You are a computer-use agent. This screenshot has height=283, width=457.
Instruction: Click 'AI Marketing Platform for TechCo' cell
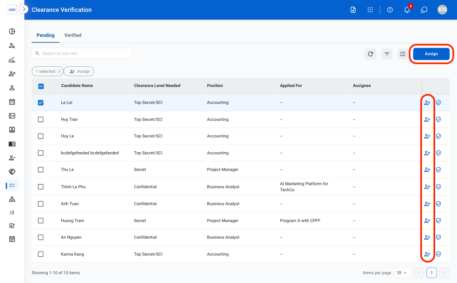tap(304, 187)
